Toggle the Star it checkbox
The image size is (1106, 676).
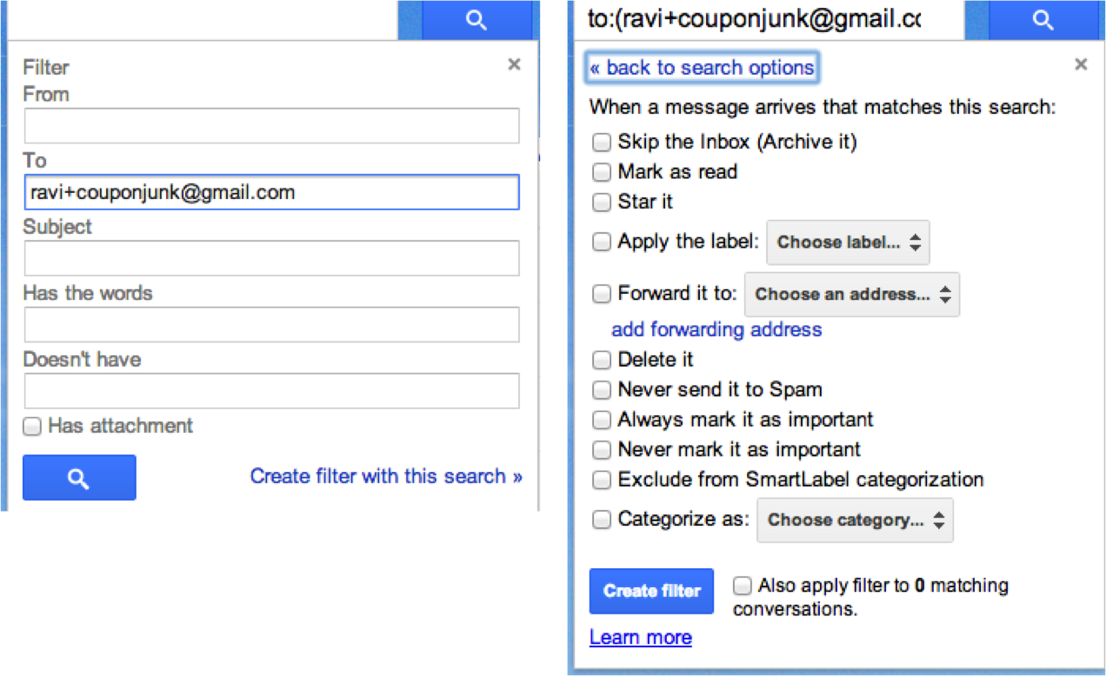[601, 202]
